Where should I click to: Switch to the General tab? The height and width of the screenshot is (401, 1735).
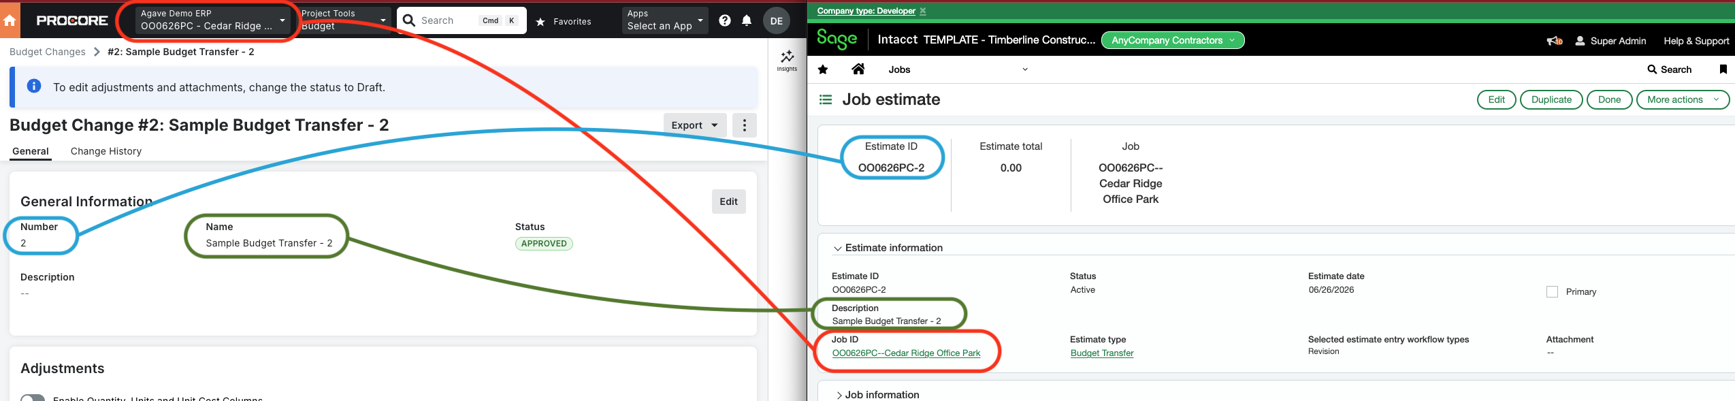click(31, 151)
